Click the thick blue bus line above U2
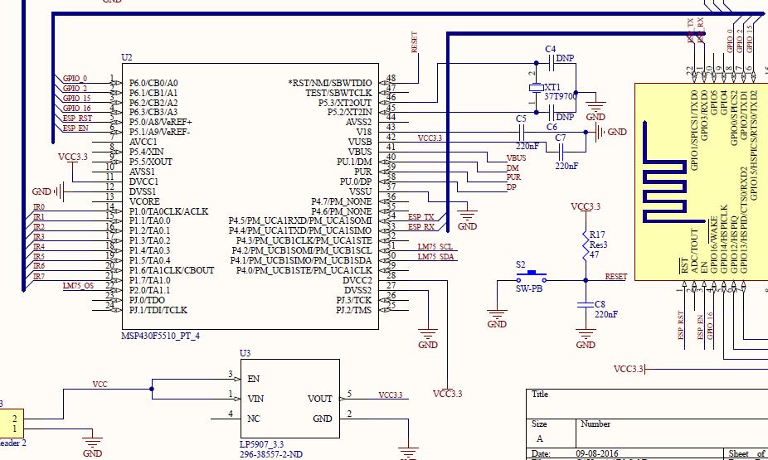Screen dimensions: 768x460 (410, 14)
